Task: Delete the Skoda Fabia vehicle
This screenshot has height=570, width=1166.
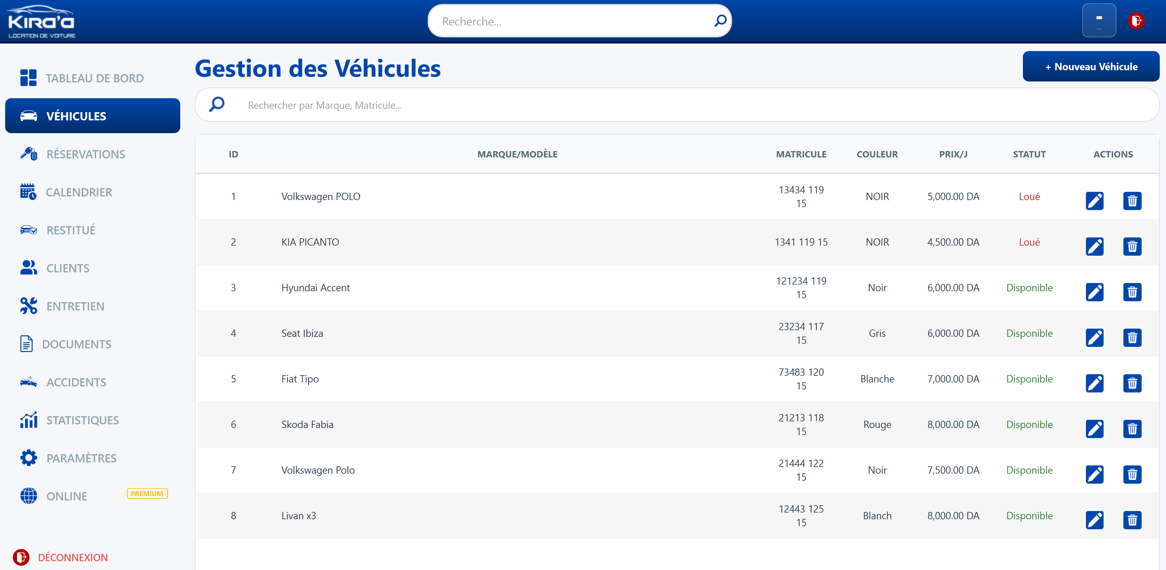Action: point(1132,429)
